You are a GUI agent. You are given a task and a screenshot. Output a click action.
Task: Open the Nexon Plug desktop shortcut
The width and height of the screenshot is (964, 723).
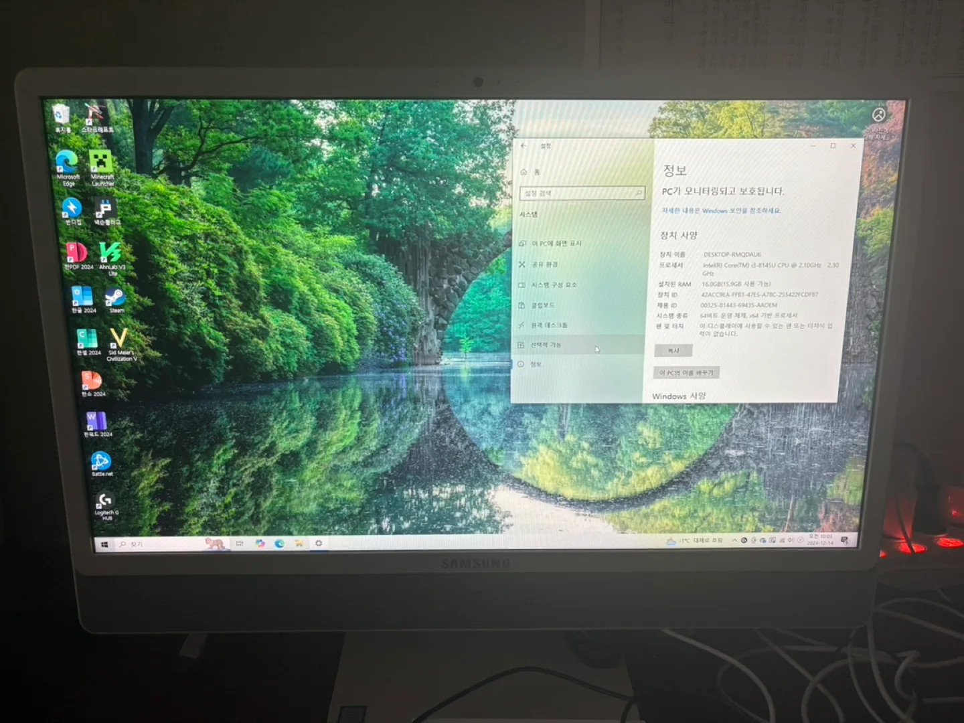pos(106,211)
